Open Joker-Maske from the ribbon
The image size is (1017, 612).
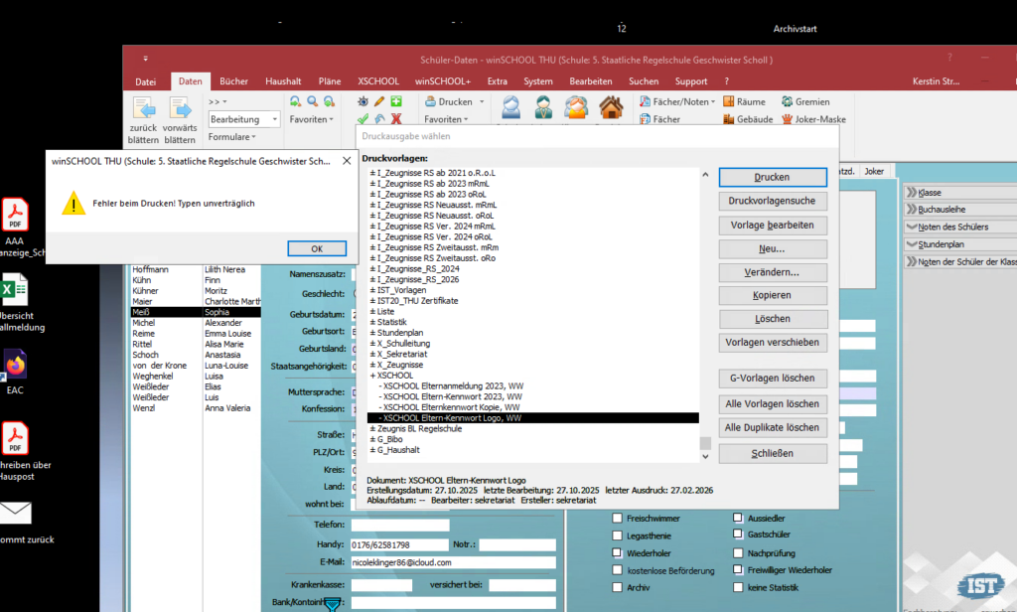(x=814, y=119)
